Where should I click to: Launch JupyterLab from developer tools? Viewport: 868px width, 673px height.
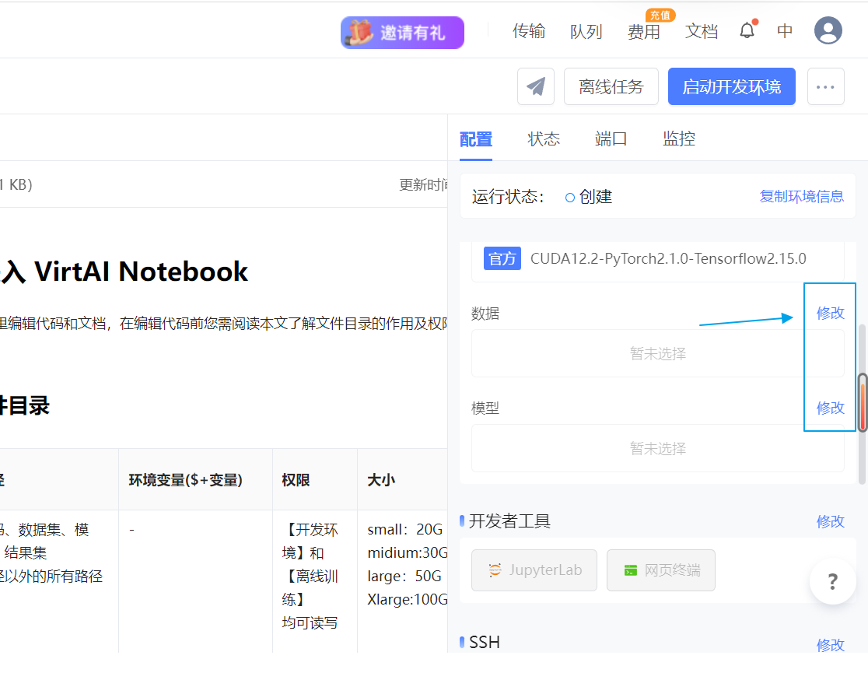tap(534, 570)
